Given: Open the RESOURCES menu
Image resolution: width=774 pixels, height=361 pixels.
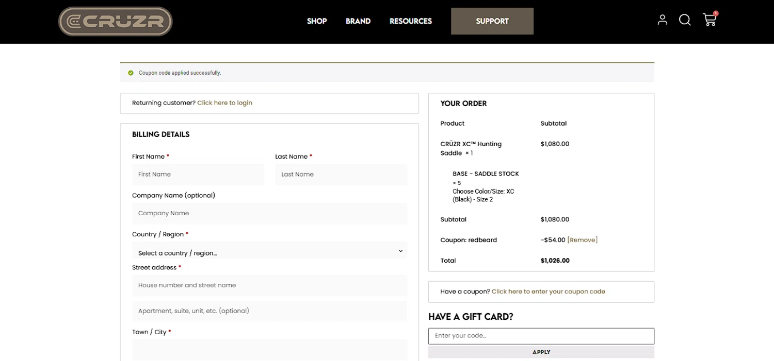Looking at the screenshot, I should (x=411, y=21).
